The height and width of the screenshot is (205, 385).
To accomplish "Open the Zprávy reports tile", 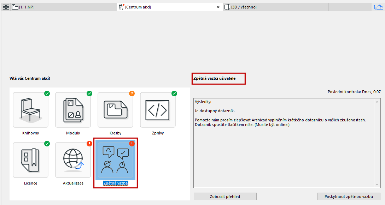I will point(158,110).
